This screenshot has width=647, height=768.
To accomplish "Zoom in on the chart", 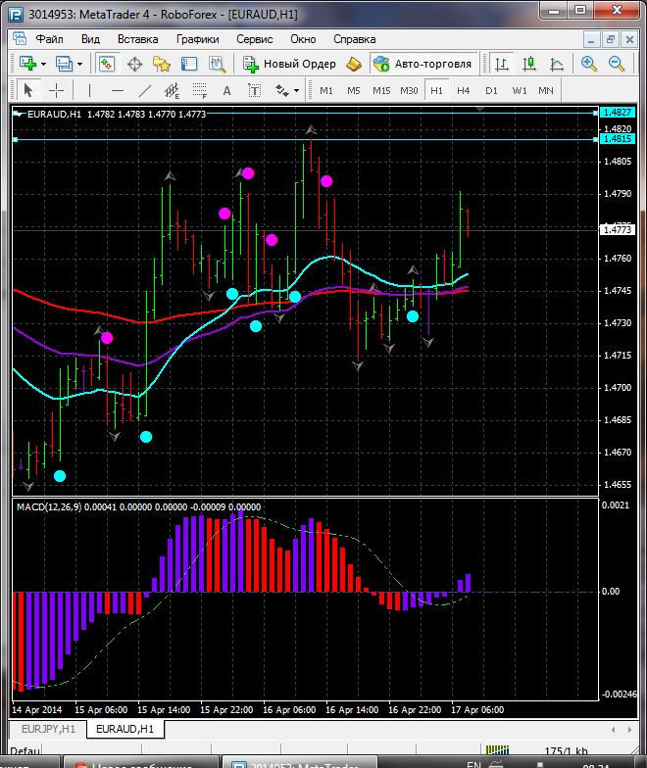I will coord(589,64).
